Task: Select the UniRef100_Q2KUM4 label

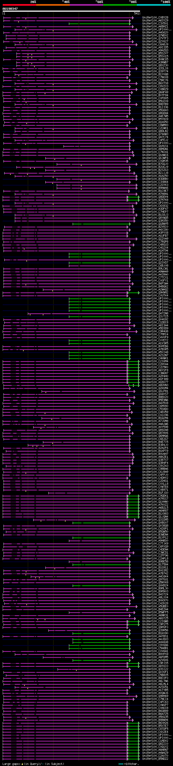Action: (x=155, y=388)
